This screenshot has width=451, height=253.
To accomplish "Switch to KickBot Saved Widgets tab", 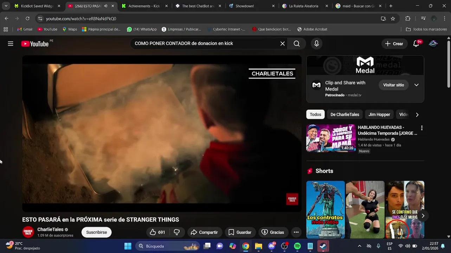I will (37, 6).
